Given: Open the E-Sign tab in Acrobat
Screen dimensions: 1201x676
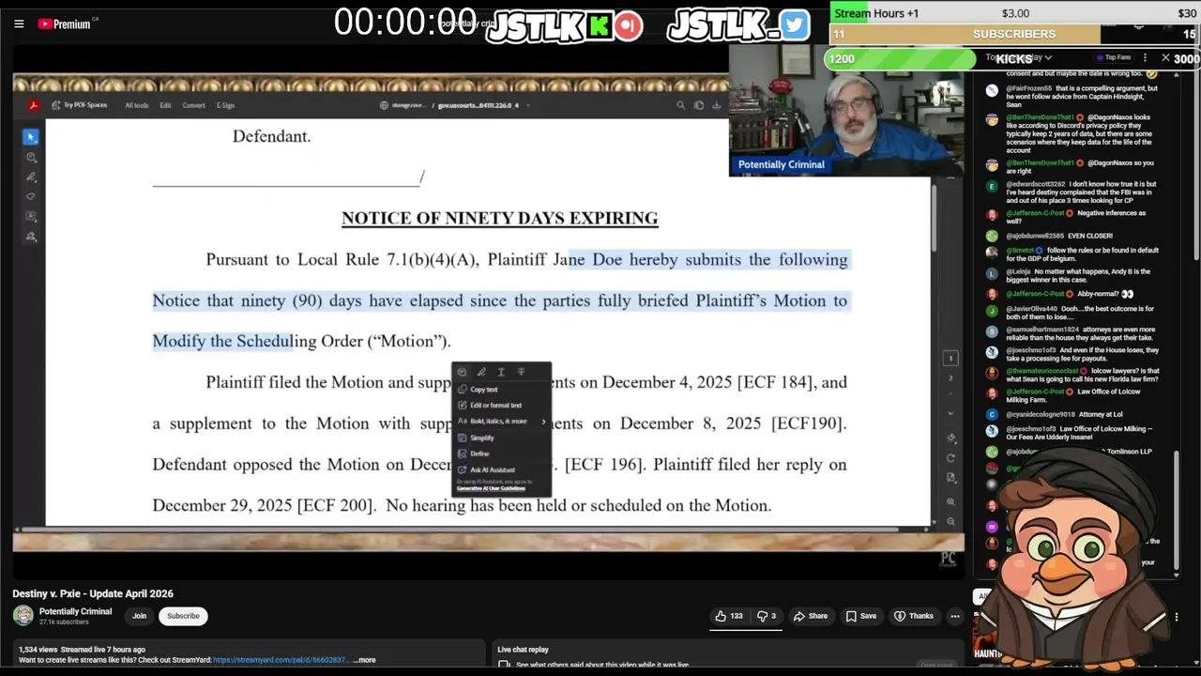Looking at the screenshot, I should coord(225,105).
